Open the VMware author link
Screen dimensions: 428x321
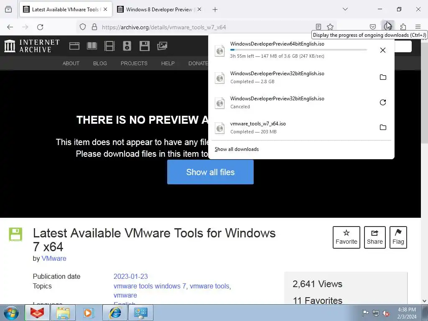[54, 258]
